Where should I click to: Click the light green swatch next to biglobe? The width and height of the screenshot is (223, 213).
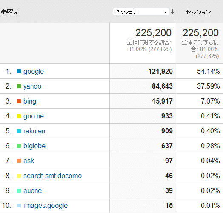(19, 146)
